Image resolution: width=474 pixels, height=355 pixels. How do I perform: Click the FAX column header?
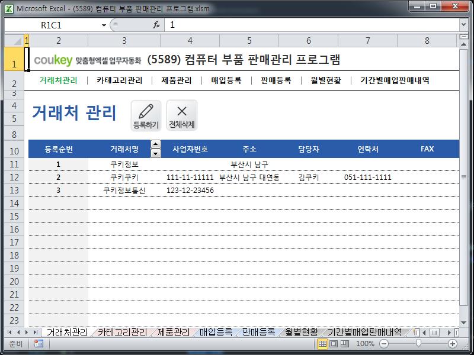427,149
